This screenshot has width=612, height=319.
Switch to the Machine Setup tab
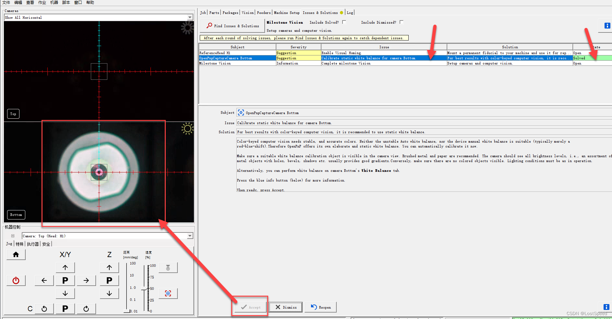tap(287, 13)
